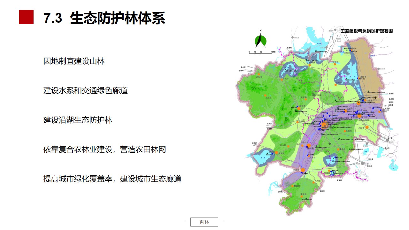Screen dimensions: 409x230
Task: Click the map title 生态建设与环境保护规划图
Action: (367, 31)
